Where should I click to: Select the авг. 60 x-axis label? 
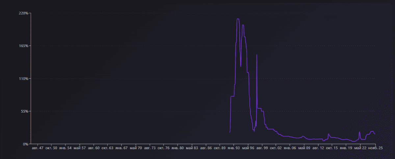[x=93, y=148]
